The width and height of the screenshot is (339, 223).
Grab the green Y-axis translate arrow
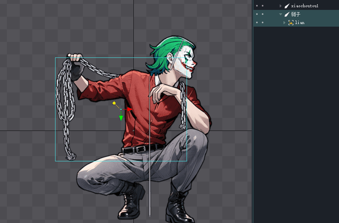121,118
